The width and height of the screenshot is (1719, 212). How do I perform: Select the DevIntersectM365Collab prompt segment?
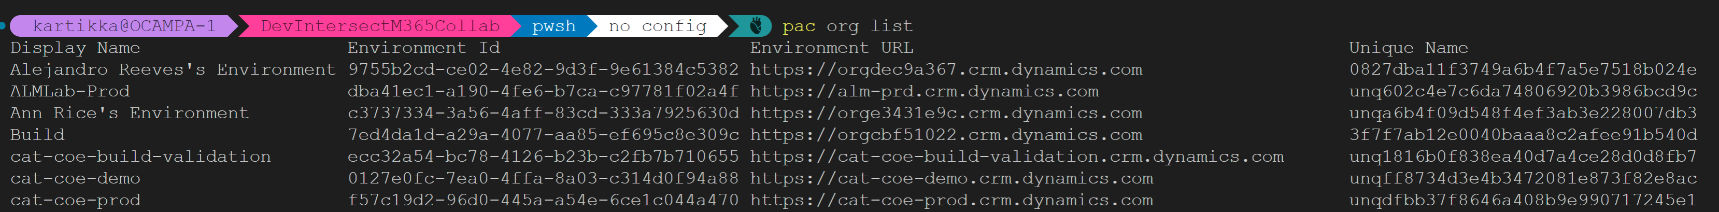point(380,26)
